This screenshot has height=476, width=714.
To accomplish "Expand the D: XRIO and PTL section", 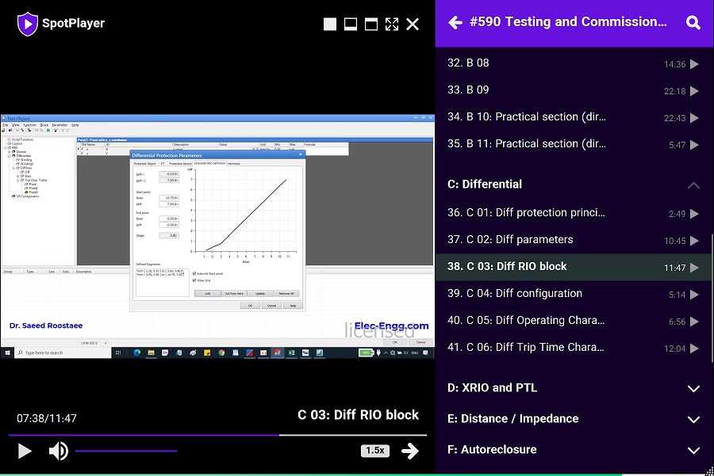I will click(693, 388).
